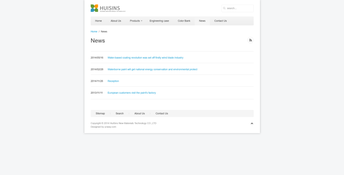Click the Home breadcrumb link

click(x=94, y=31)
